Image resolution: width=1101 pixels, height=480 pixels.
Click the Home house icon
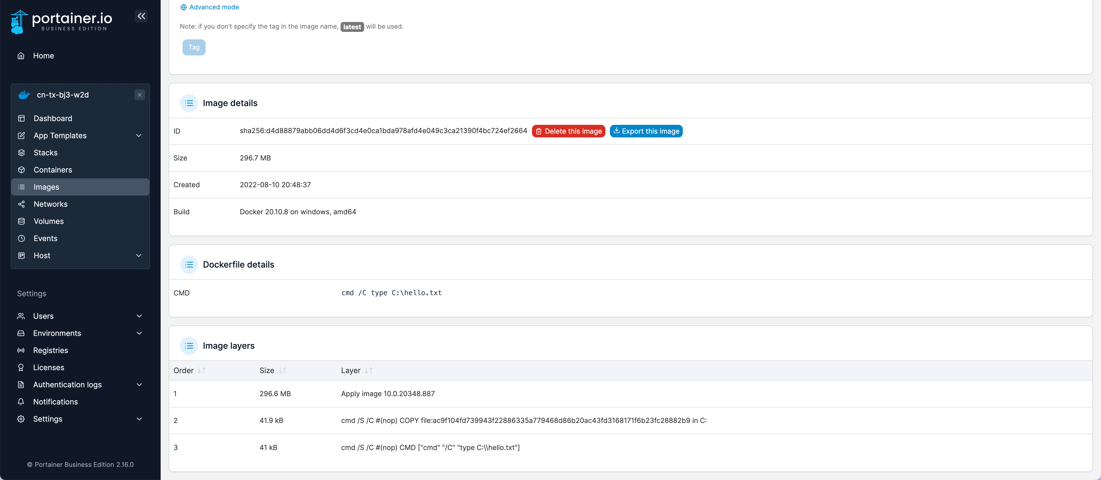pos(21,55)
